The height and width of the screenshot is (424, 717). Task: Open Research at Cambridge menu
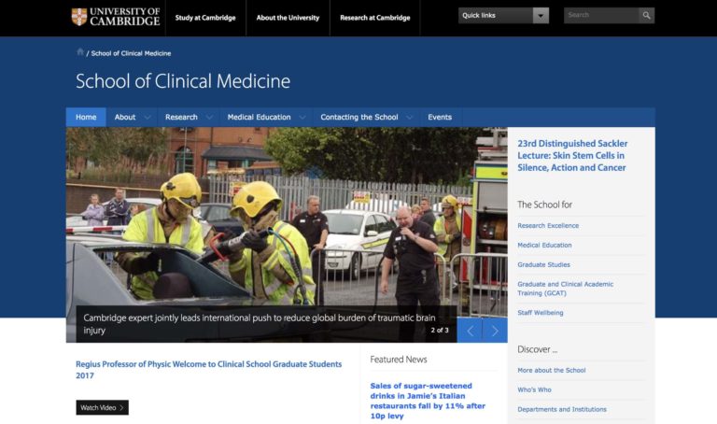point(374,18)
